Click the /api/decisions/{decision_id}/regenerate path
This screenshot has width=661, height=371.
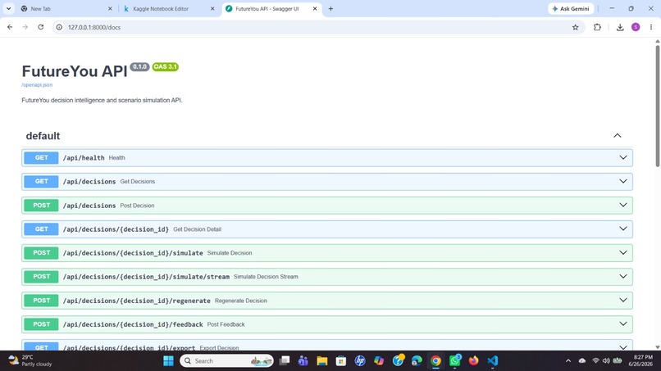[x=137, y=301]
